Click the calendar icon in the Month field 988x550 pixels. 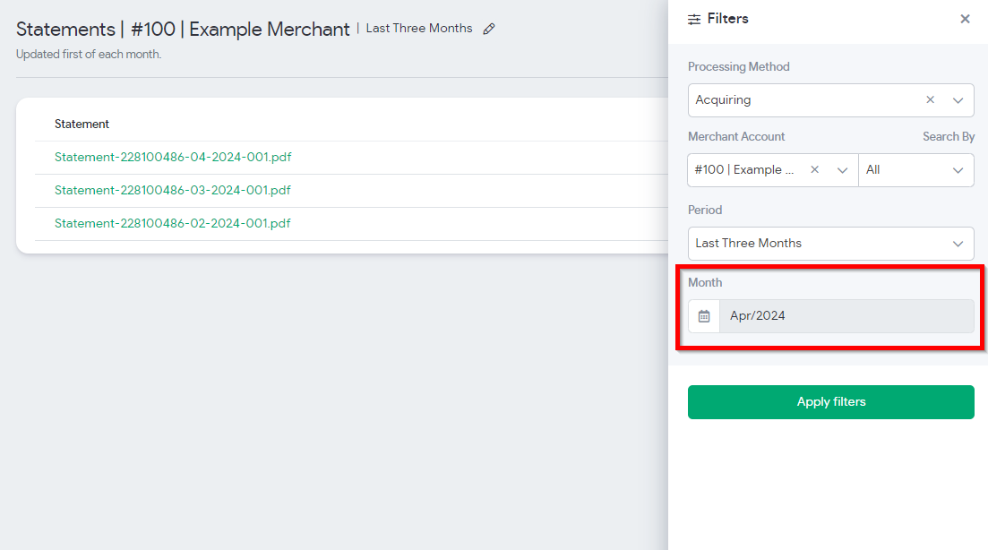(x=704, y=316)
